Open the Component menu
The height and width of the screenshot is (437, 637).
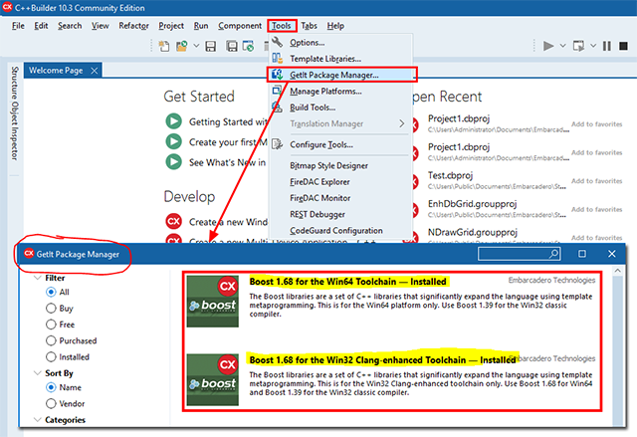pyautogui.click(x=240, y=26)
